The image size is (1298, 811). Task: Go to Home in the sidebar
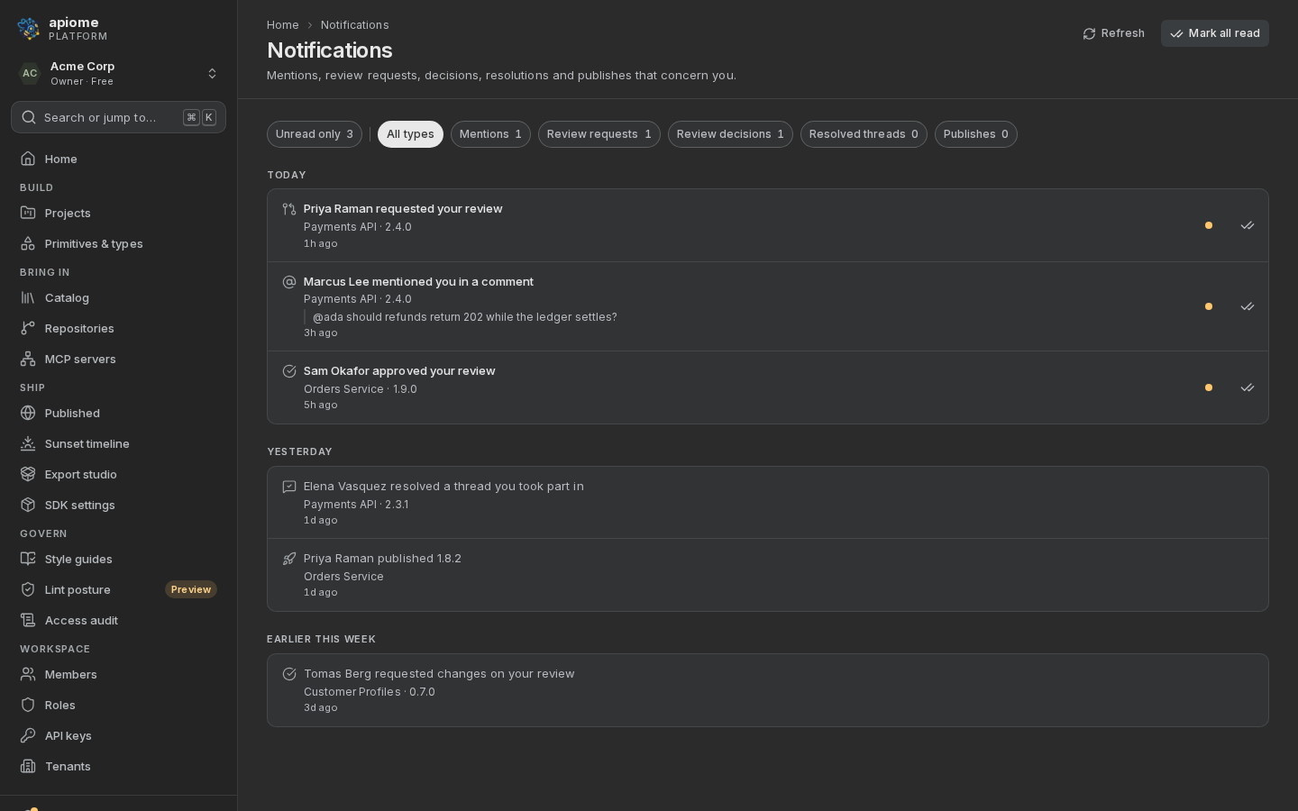point(118,159)
